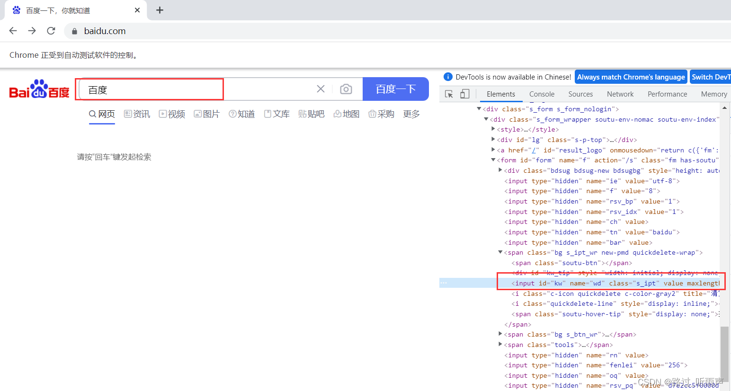Open a new tab with plus icon
This screenshot has height=391, width=731.
pyautogui.click(x=160, y=10)
